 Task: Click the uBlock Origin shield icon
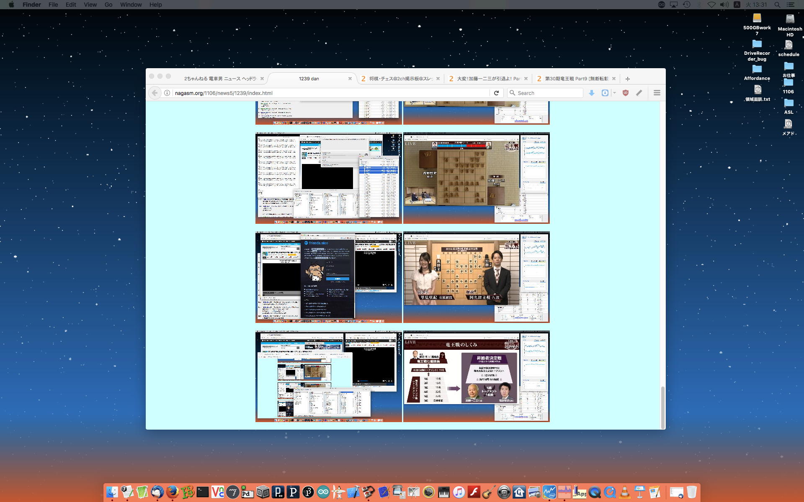pos(626,93)
